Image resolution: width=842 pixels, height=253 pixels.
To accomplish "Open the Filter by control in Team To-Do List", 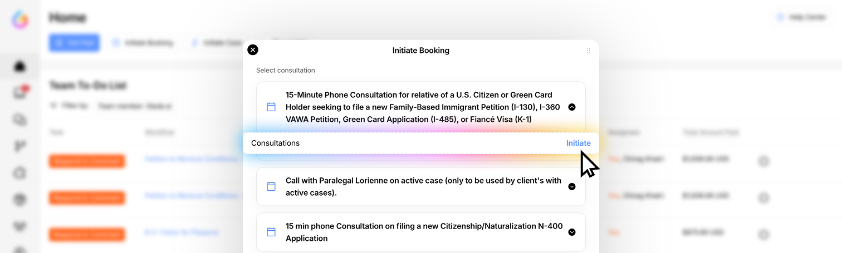I will tap(70, 106).
